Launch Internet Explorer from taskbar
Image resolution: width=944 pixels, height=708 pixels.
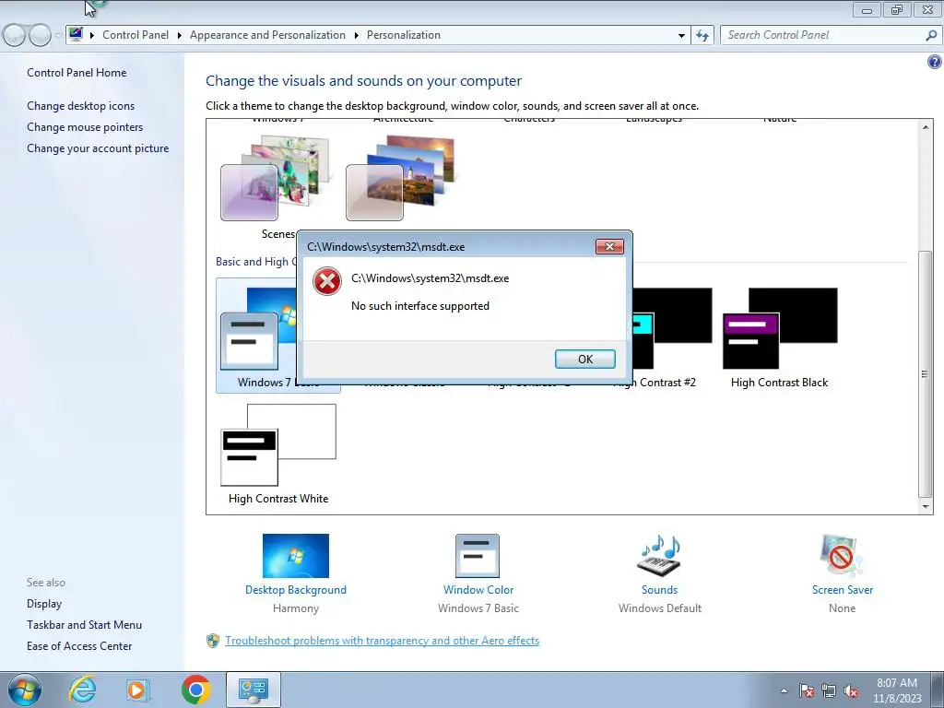[82, 690]
